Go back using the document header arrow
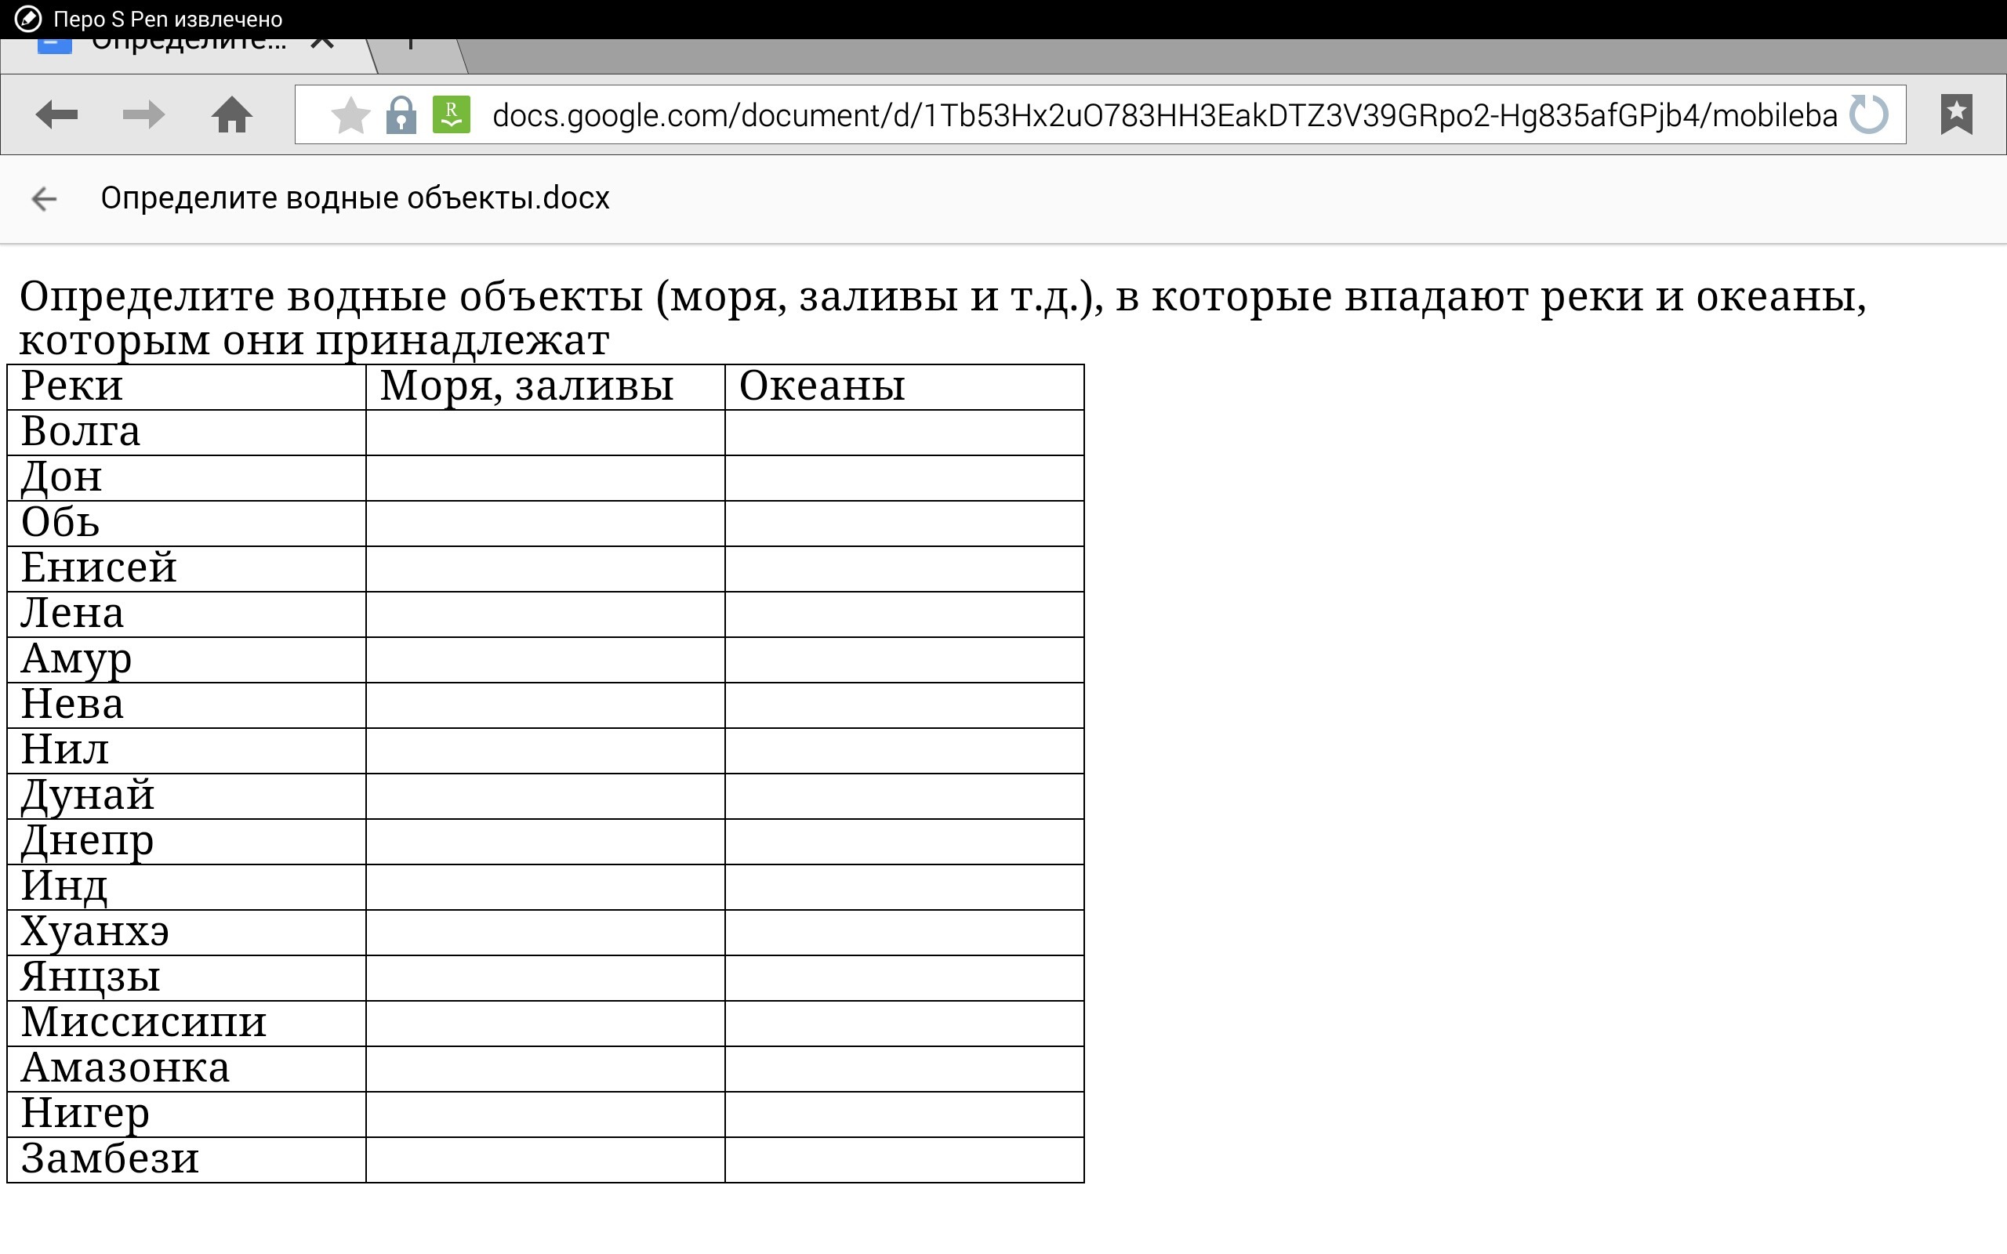Screen dimensions: 2007x1254 click(44, 199)
